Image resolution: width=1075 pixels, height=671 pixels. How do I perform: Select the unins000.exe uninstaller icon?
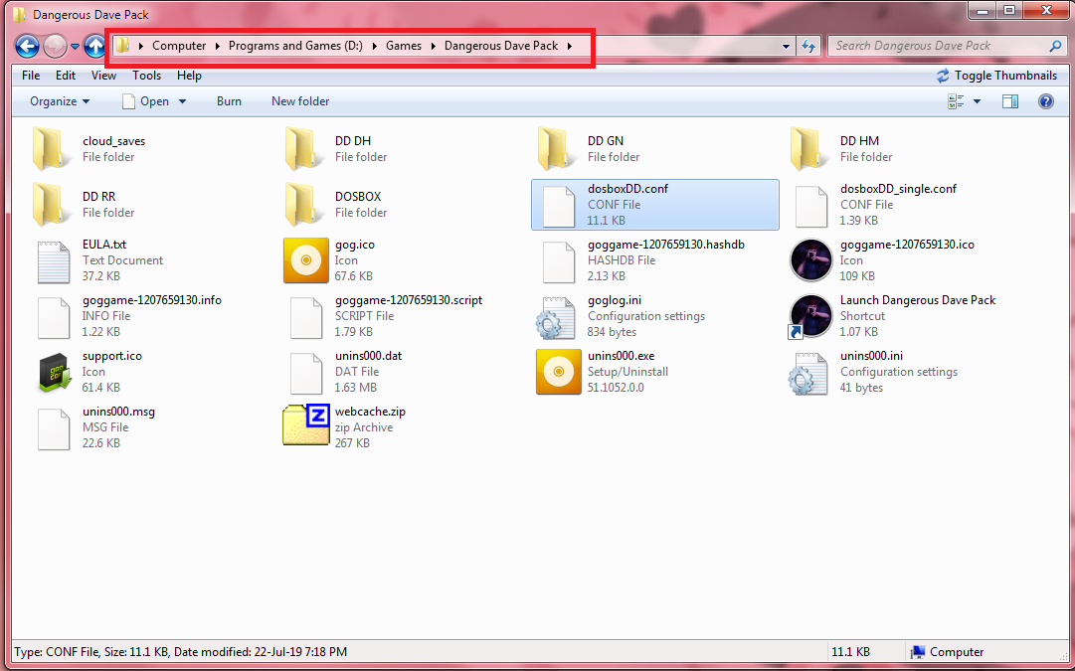tap(558, 372)
